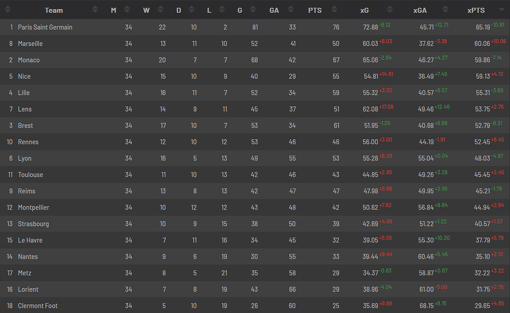510x313 pixels.
Task: Open the Montpellier team link
Action: 34,208
